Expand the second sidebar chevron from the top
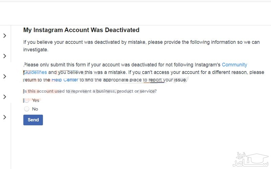This screenshot has width=271, height=169. pyautogui.click(x=4, y=56)
